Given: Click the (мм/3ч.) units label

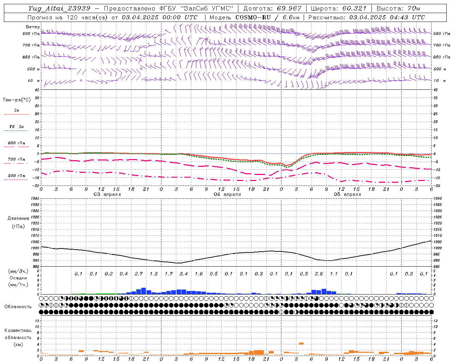Looking at the screenshot, I should coord(18,271).
